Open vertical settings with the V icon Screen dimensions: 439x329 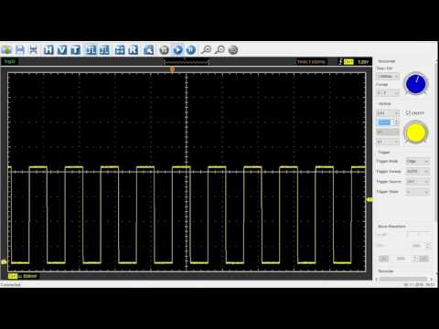click(62, 49)
